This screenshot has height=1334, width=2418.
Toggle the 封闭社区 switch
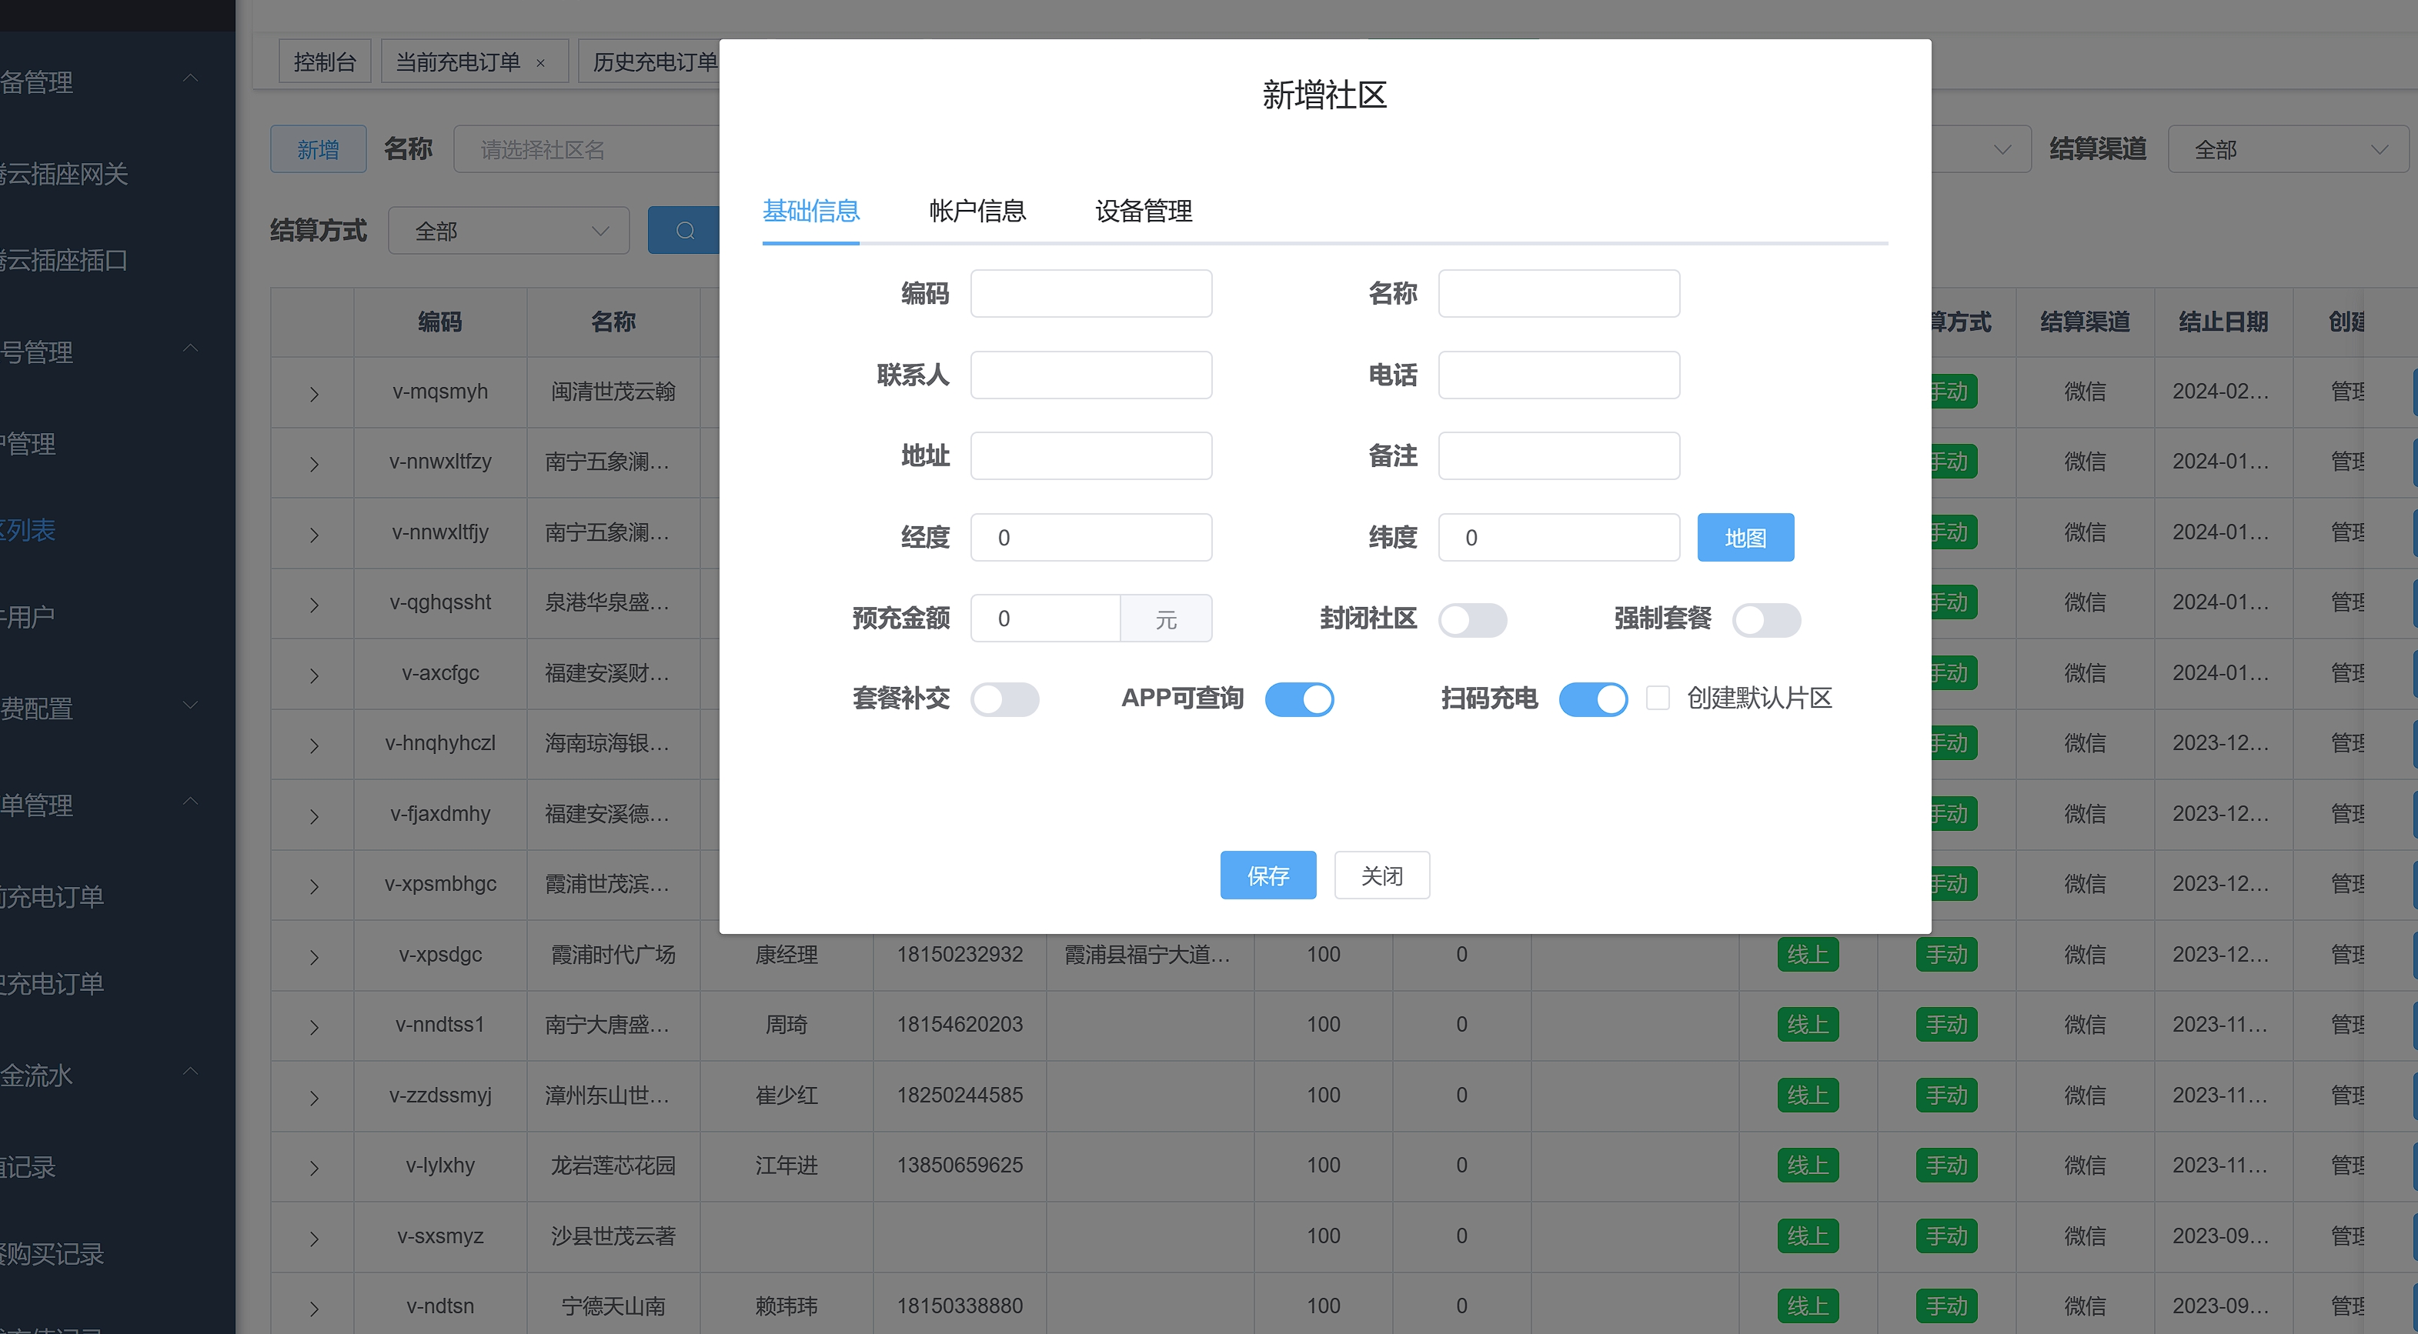(x=1473, y=619)
